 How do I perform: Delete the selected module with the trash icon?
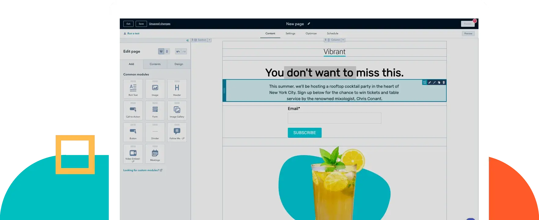(444, 82)
